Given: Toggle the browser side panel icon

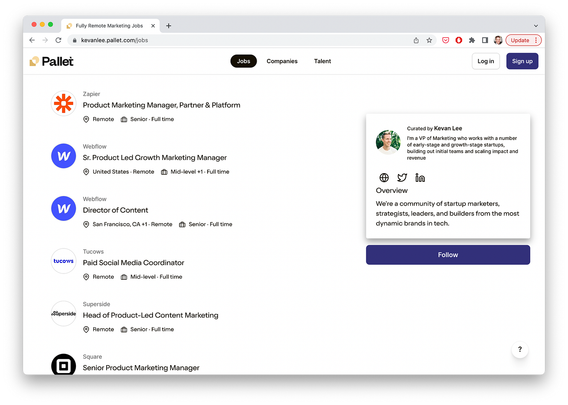Looking at the screenshot, I should click(485, 40).
